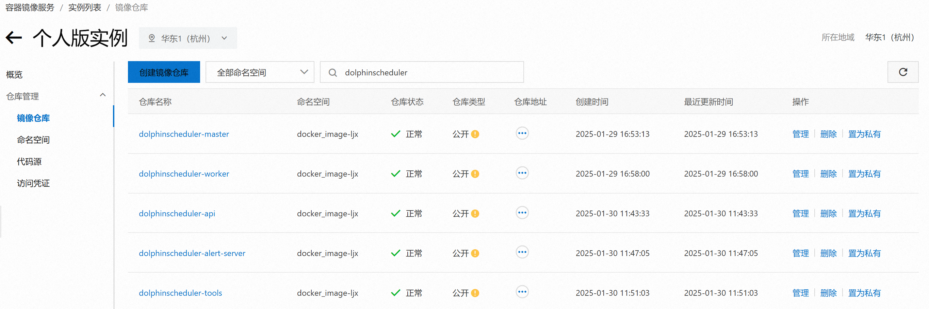Click creation time 2025-01-29 16:53:13 for master
This screenshot has width=929, height=309.
click(x=613, y=134)
